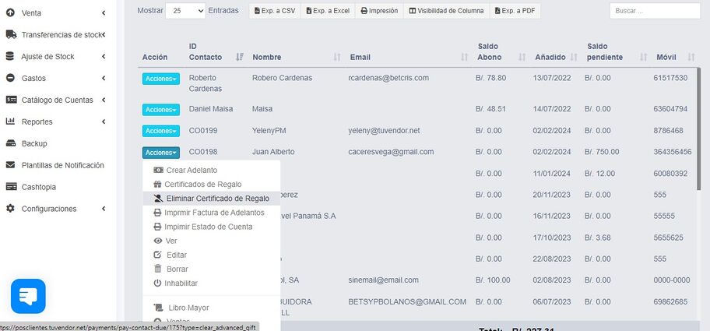Click the table's vertical scrollbar
This screenshot has height=331, width=710.
pos(698,129)
